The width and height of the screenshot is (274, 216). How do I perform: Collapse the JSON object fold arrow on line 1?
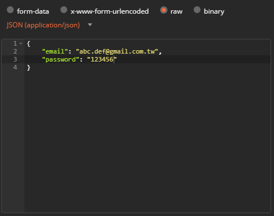coord(21,44)
